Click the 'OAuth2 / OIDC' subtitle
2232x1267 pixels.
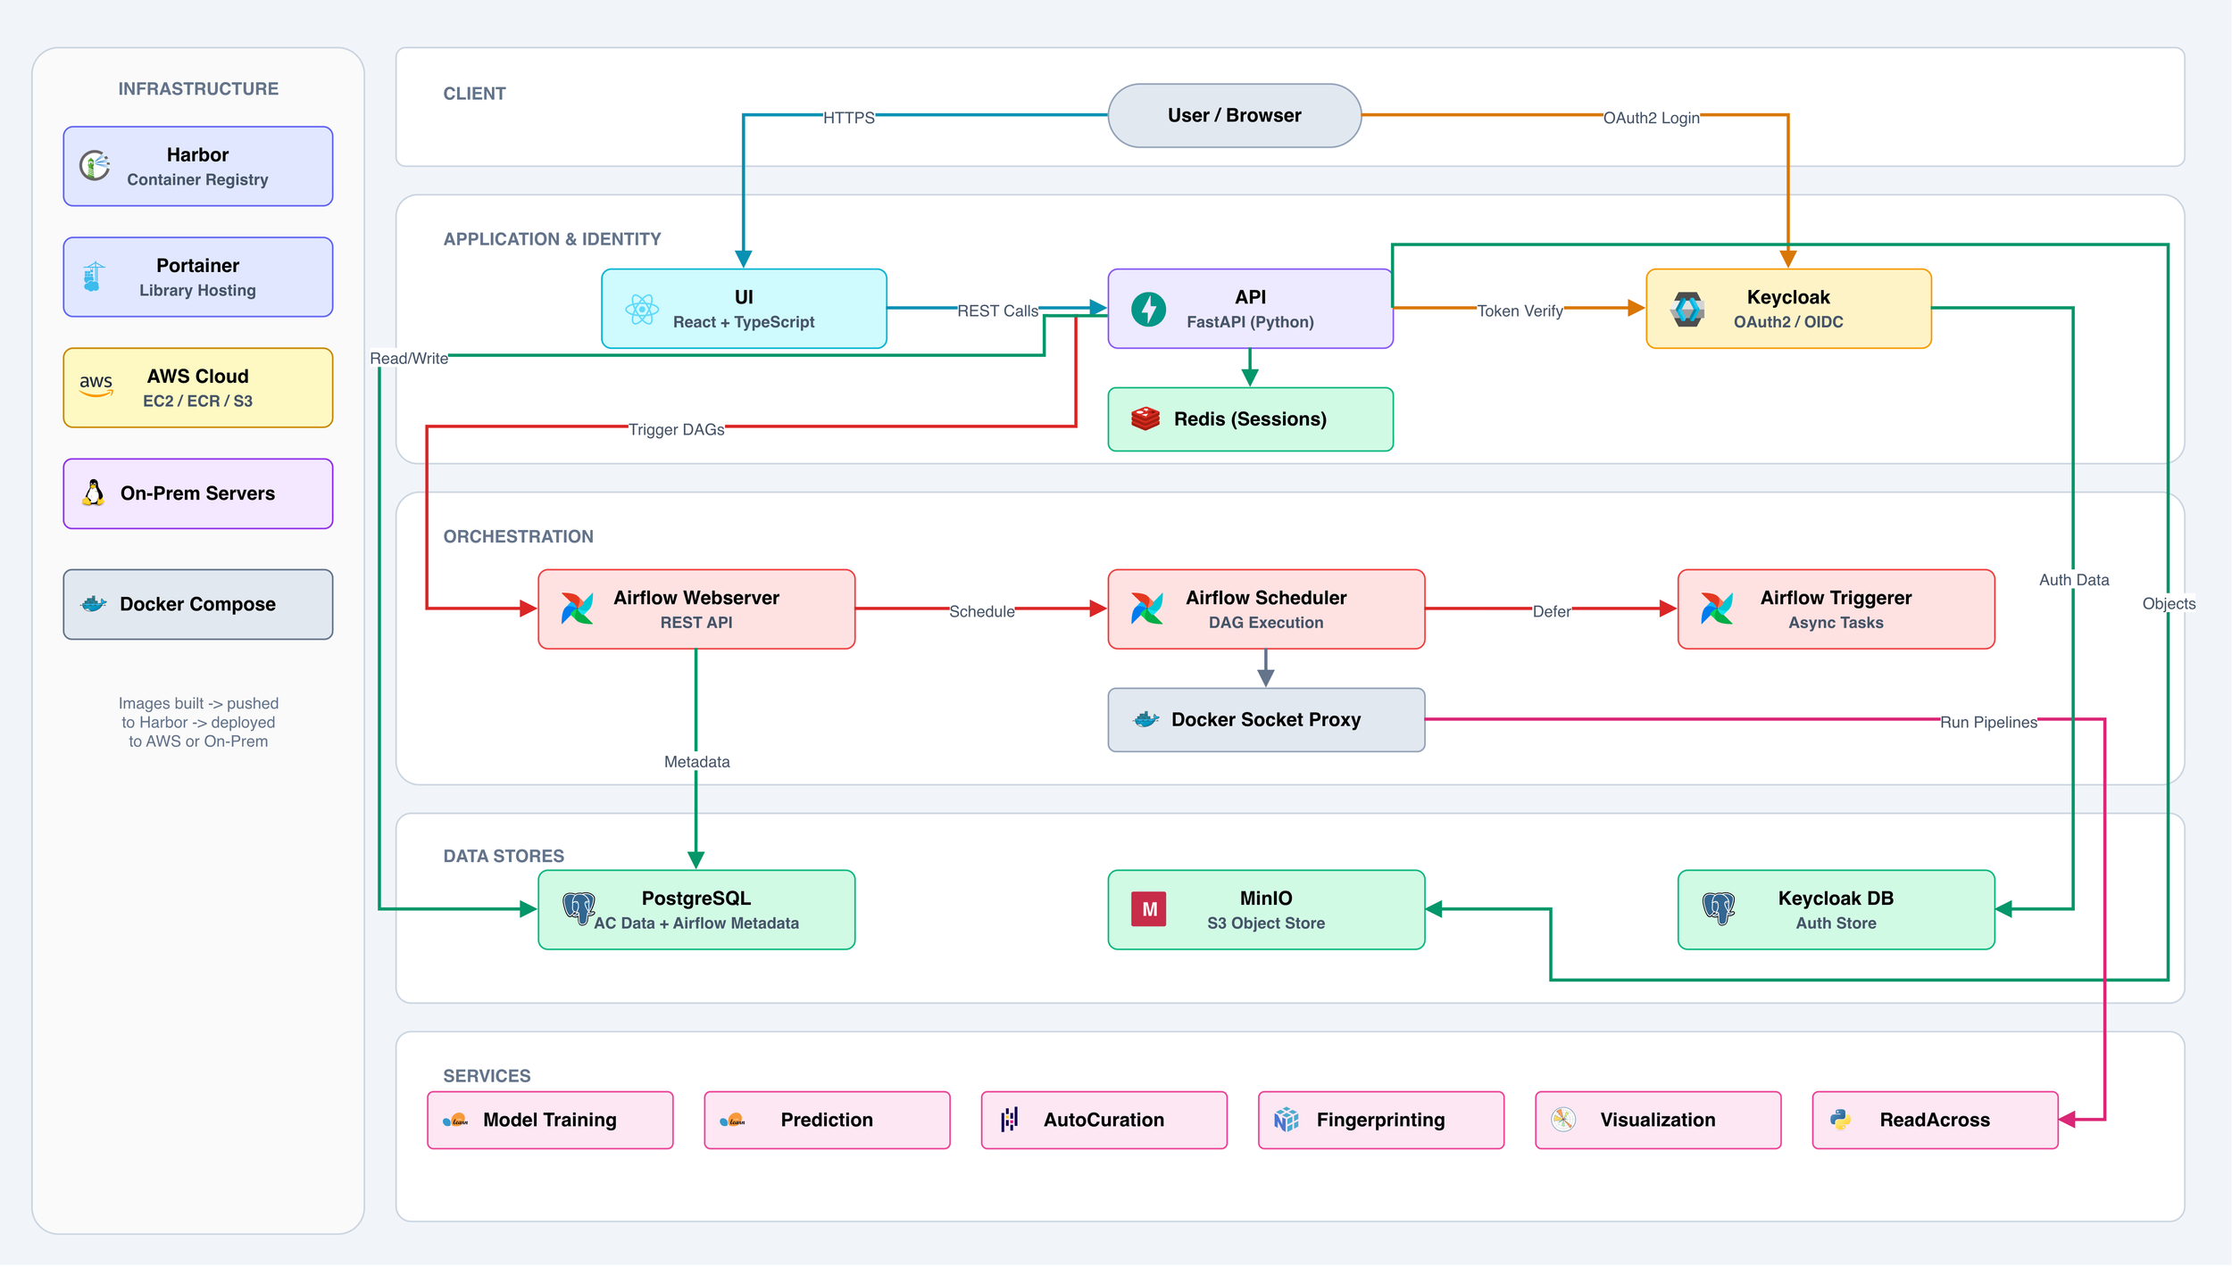[x=1788, y=322]
